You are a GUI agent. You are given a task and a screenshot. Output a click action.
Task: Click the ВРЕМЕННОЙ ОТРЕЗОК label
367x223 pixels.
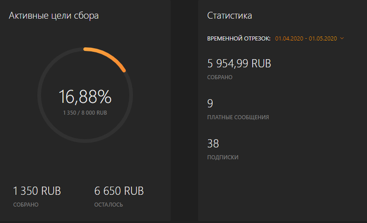tap(239, 38)
